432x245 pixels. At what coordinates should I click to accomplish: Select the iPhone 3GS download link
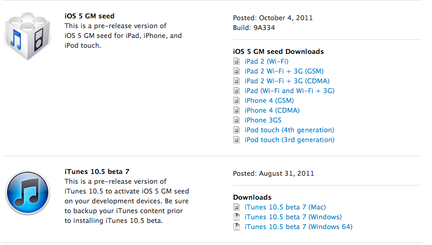pos(263,120)
